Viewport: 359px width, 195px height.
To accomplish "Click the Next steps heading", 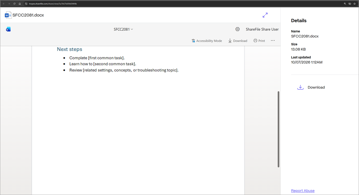I will click(x=70, y=49).
